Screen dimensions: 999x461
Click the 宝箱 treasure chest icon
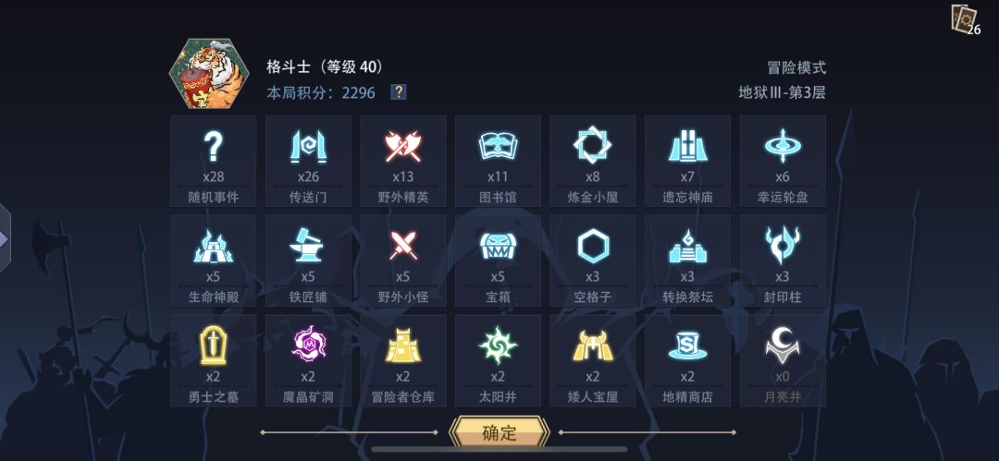tap(498, 246)
